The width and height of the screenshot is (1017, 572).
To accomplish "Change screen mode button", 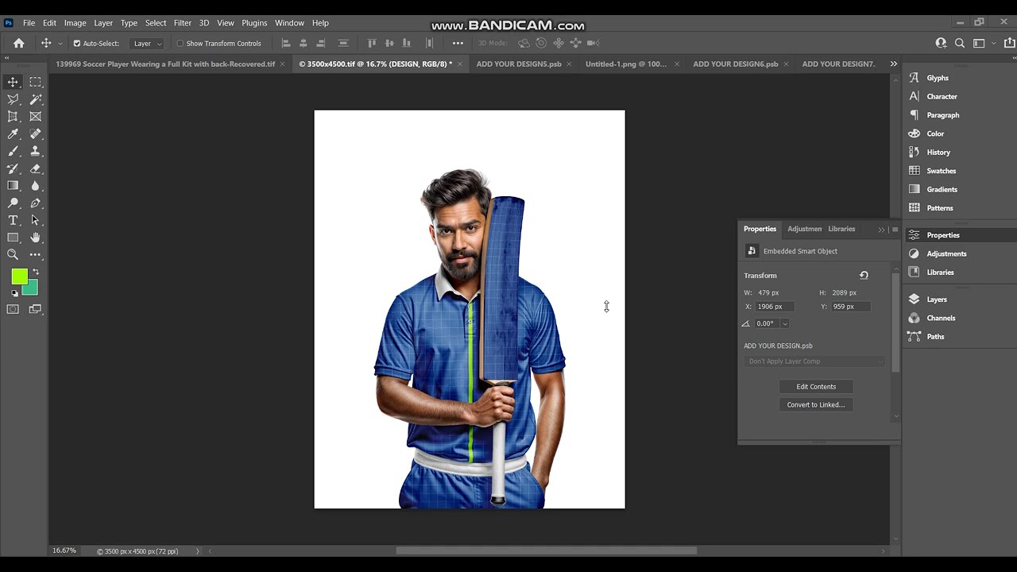I will [36, 309].
